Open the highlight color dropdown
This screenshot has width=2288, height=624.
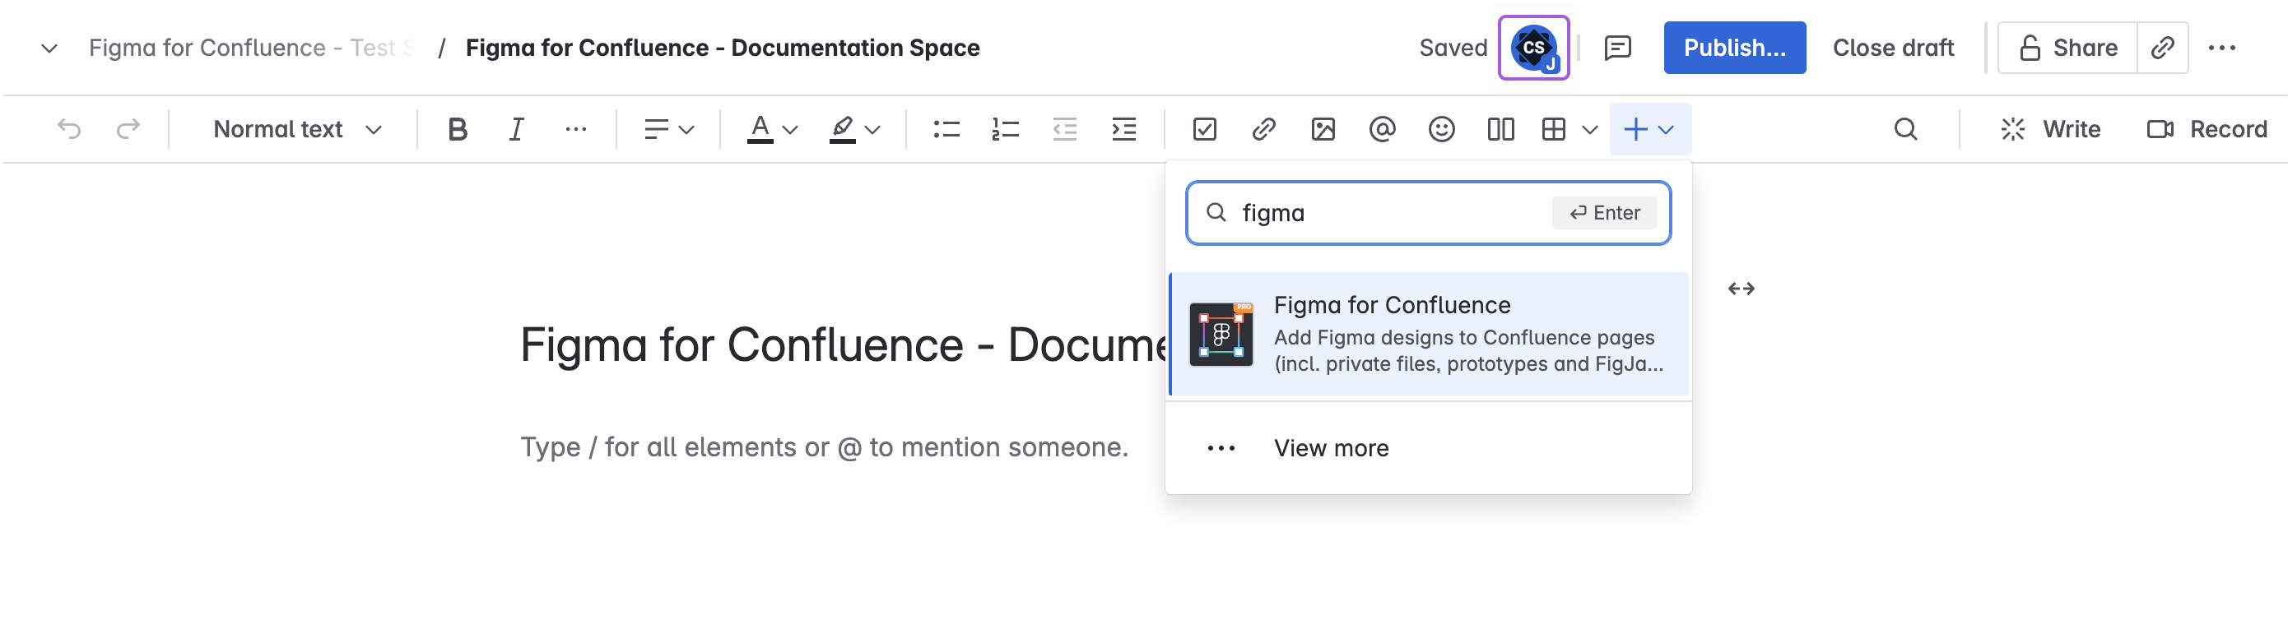(853, 130)
